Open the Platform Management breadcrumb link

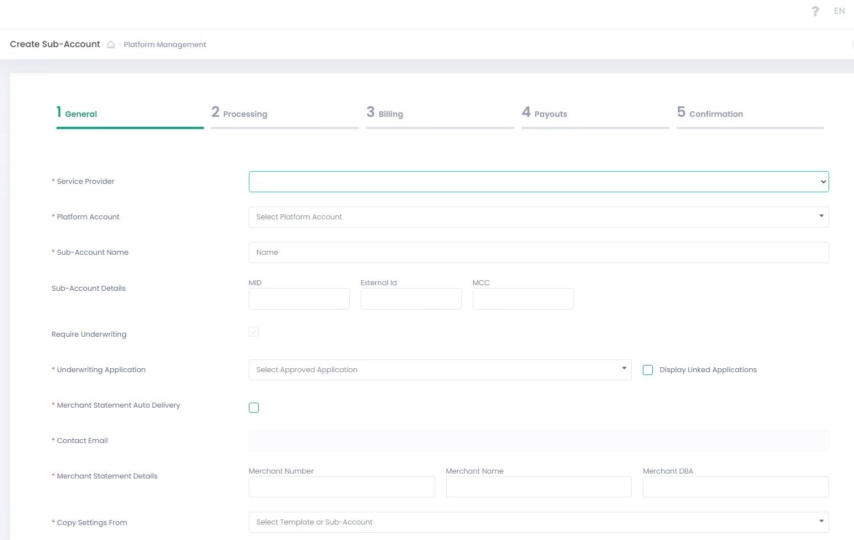click(165, 45)
